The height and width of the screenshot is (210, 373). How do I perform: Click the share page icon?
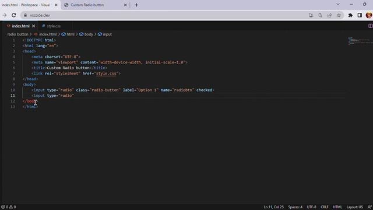click(x=329, y=15)
